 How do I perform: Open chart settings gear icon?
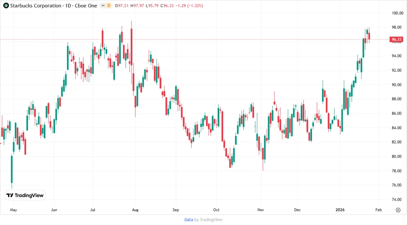[398, 210]
